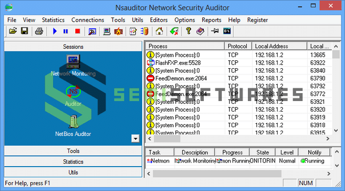Screen dimensions: 345x191
Task: Sort by the Task column header
Action: click(160, 152)
